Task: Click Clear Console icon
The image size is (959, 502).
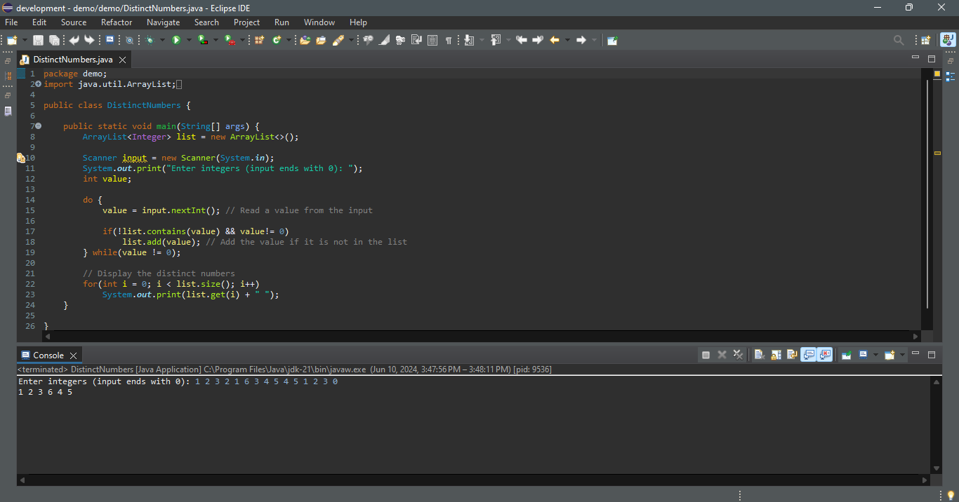Action: coord(759,355)
